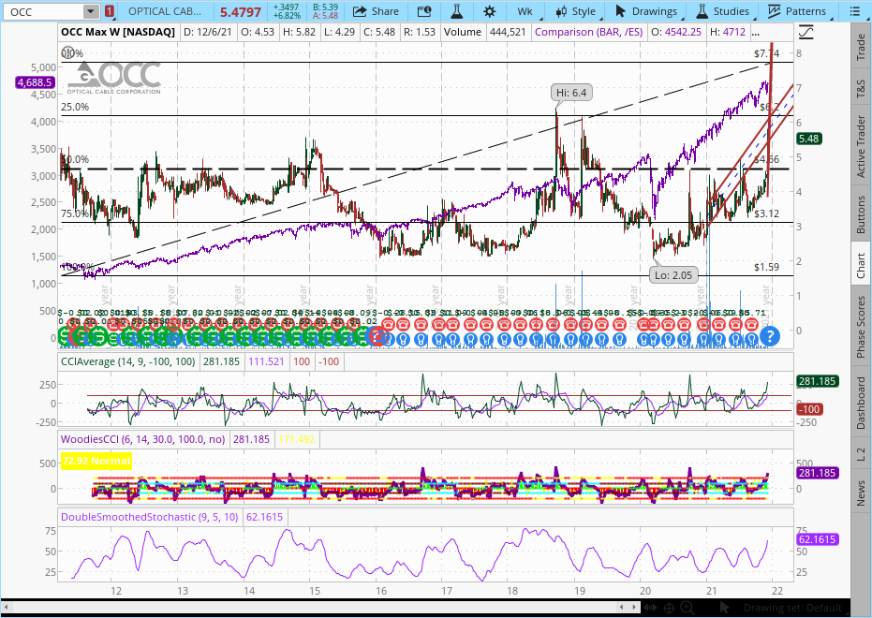The image size is (872, 618).
Task: Open the Drawings menu
Action: pos(645,11)
